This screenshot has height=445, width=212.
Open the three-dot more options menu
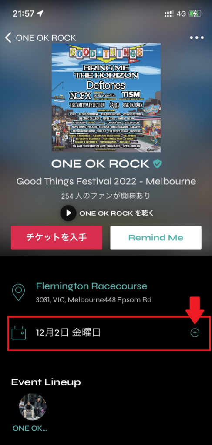tap(197, 37)
